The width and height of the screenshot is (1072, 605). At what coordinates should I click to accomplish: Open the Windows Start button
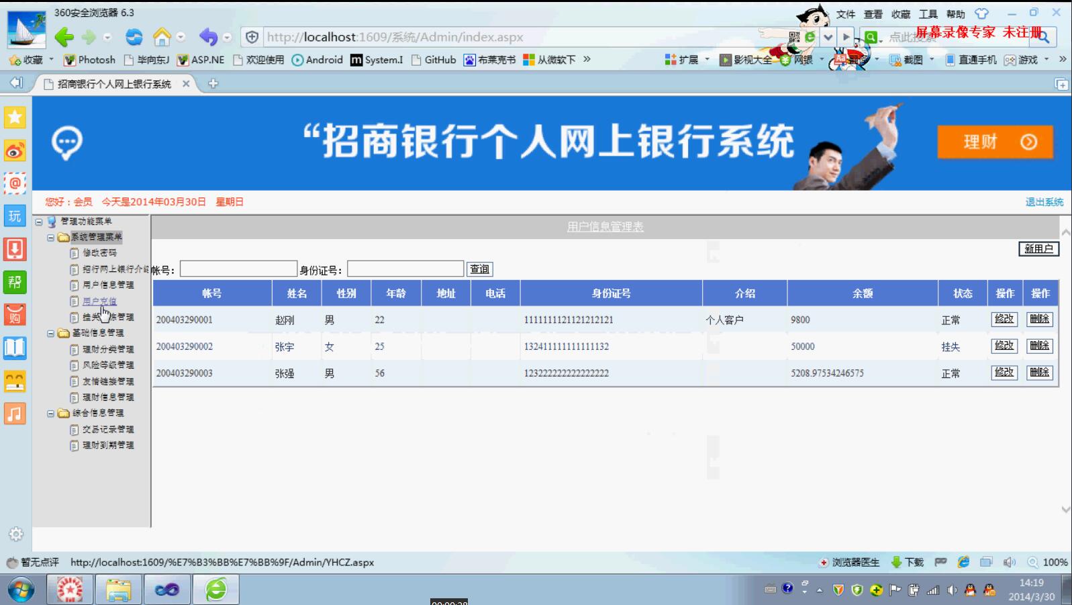point(20,590)
